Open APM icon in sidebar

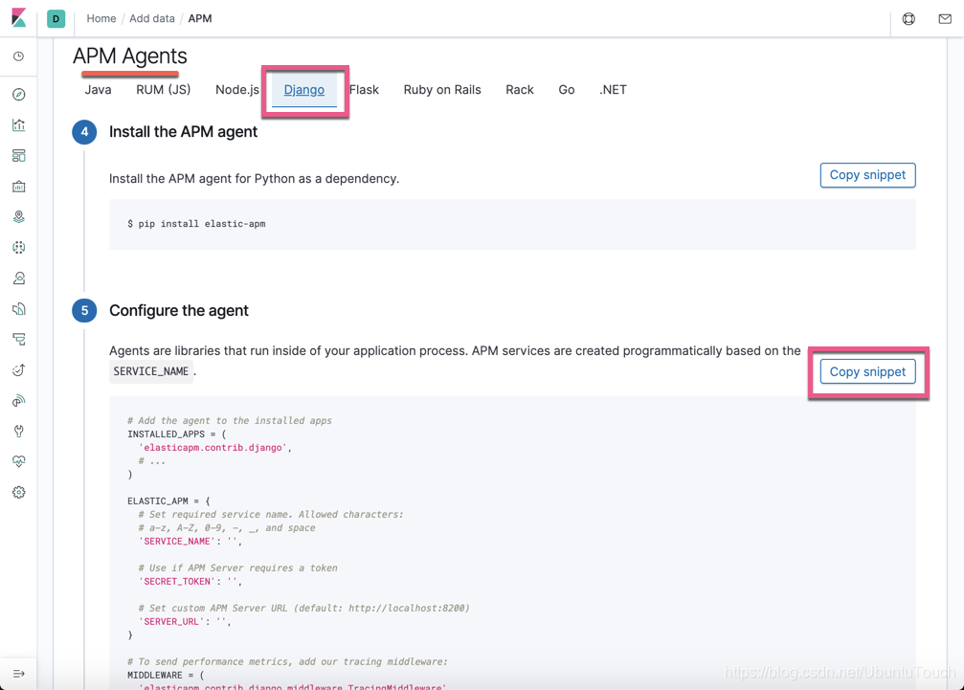tap(19, 339)
